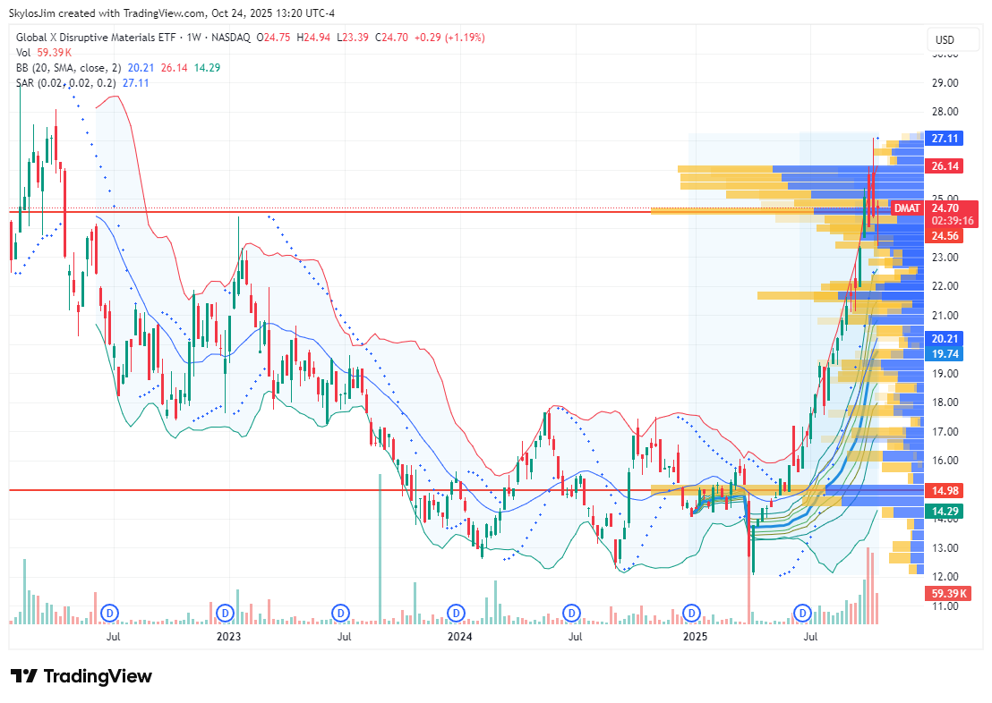Click the open value O24.75
The width and height of the screenshot is (992, 703).
click(x=273, y=38)
